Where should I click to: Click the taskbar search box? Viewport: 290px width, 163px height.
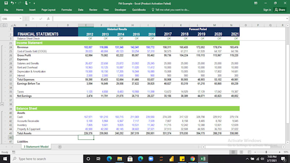(x=46, y=159)
